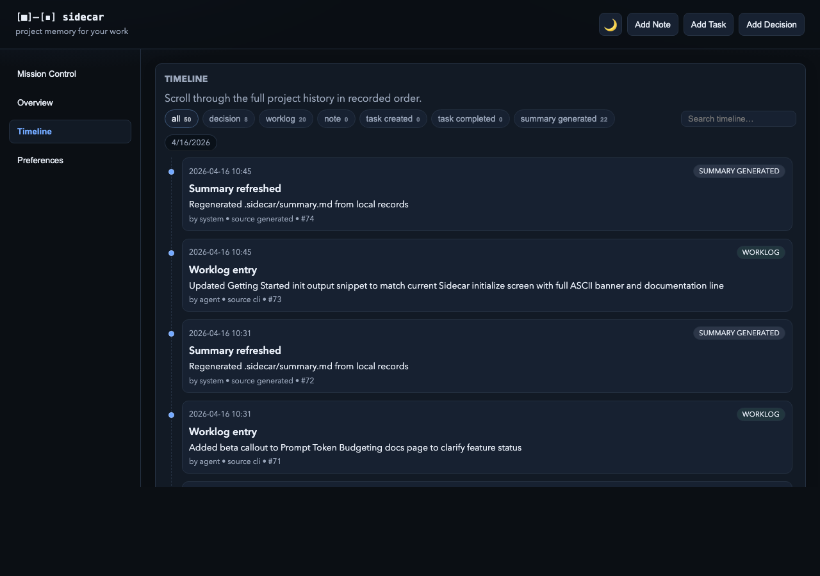This screenshot has height=576, width=820.
Task: Show only task completed events
Action: 470,119
